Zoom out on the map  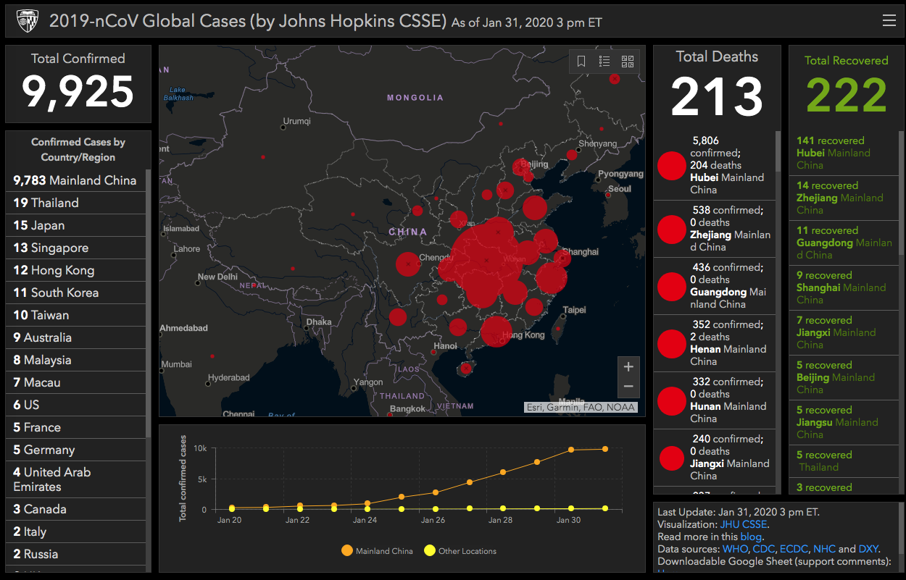(x=628, y=386)
